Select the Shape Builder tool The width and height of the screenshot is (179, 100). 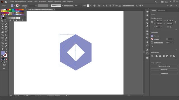click(x=3, y=35)
